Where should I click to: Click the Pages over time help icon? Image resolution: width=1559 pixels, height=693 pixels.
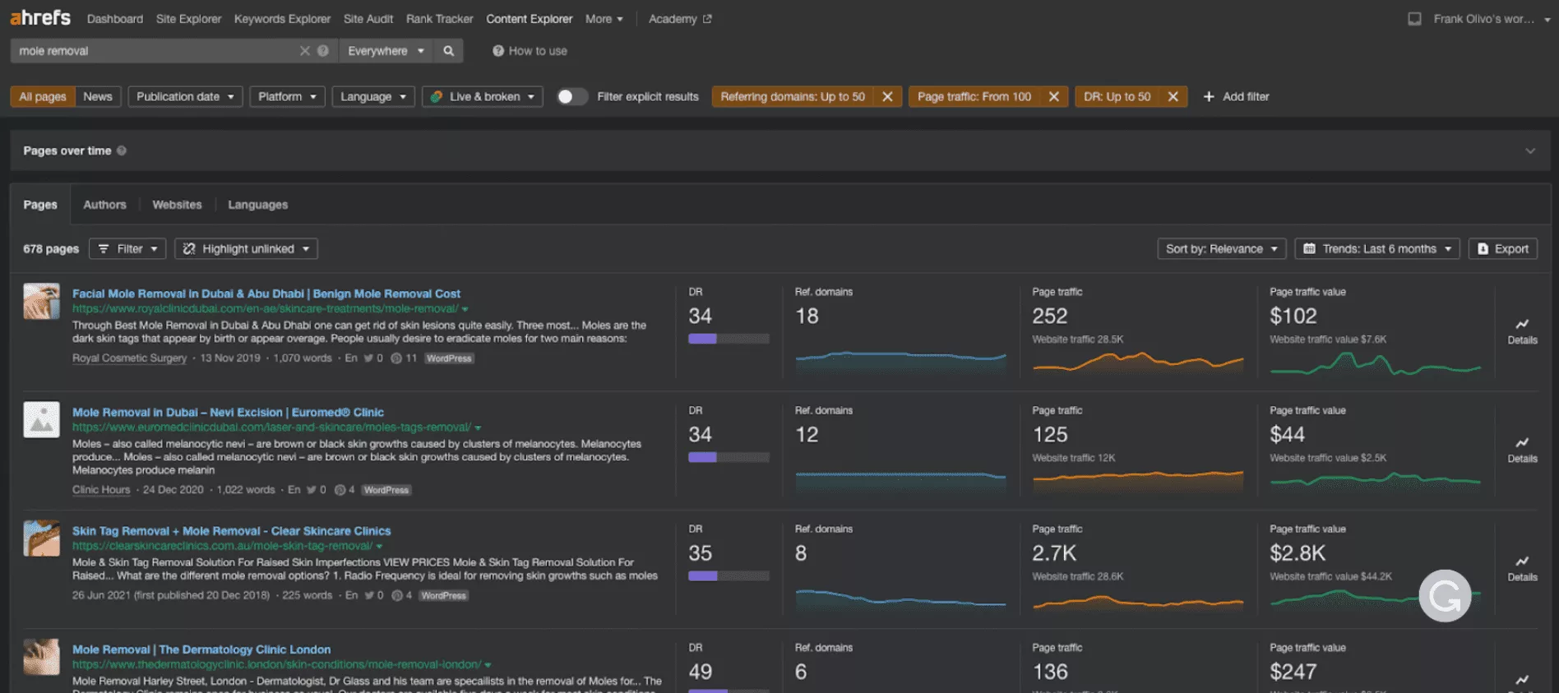coord(122,151)
